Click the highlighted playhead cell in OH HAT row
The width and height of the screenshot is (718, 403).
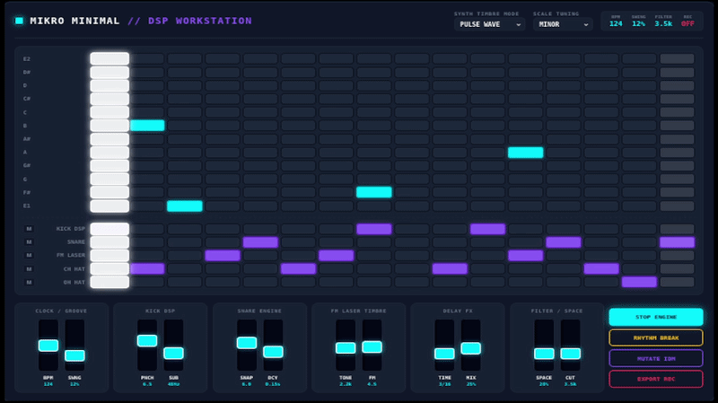(109, 282)
